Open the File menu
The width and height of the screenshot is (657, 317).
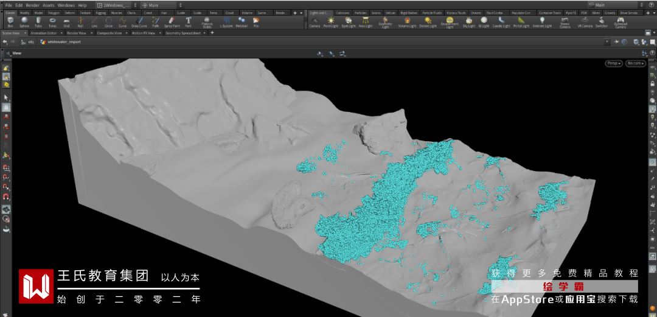9,5
